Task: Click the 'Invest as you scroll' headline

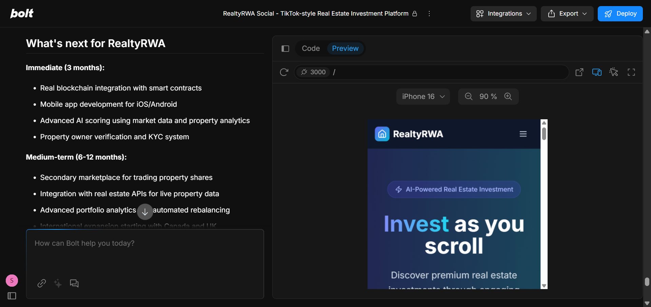Action: [x=454, y=234]
